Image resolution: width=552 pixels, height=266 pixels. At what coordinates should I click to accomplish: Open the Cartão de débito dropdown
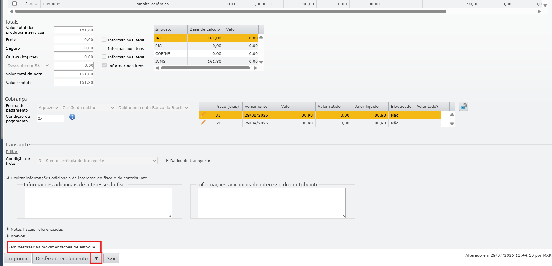pyautogui.click(x=88, y=108)
